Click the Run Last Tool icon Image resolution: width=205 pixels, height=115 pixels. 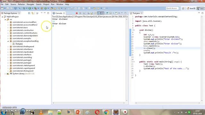coord(36,8)
